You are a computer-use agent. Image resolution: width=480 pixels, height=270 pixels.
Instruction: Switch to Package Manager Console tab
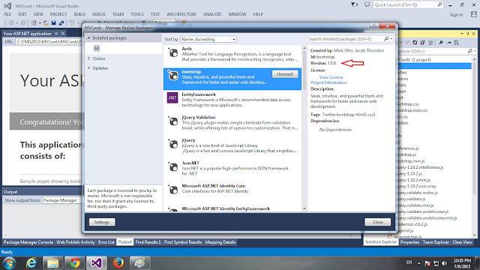tap(28, 242)
